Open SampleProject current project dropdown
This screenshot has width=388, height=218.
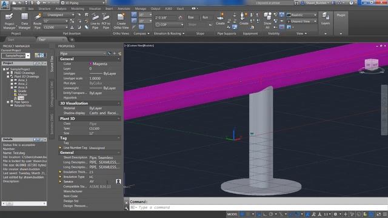tap(16, 56)
